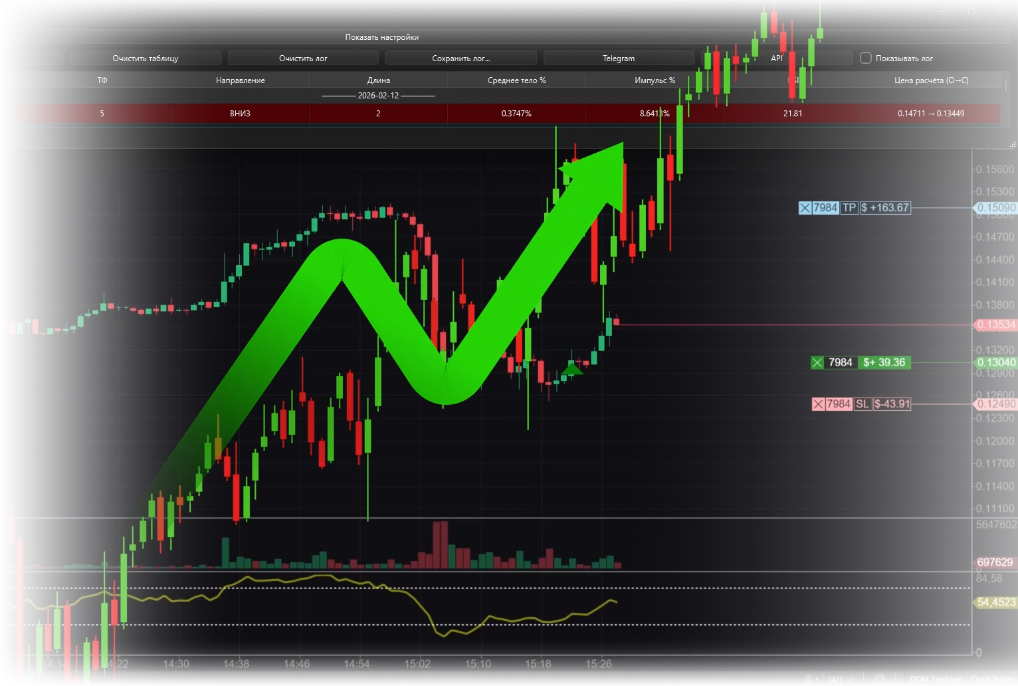Expand the 24/7 session dropdown
The image size is (1018, 686).
840,679
